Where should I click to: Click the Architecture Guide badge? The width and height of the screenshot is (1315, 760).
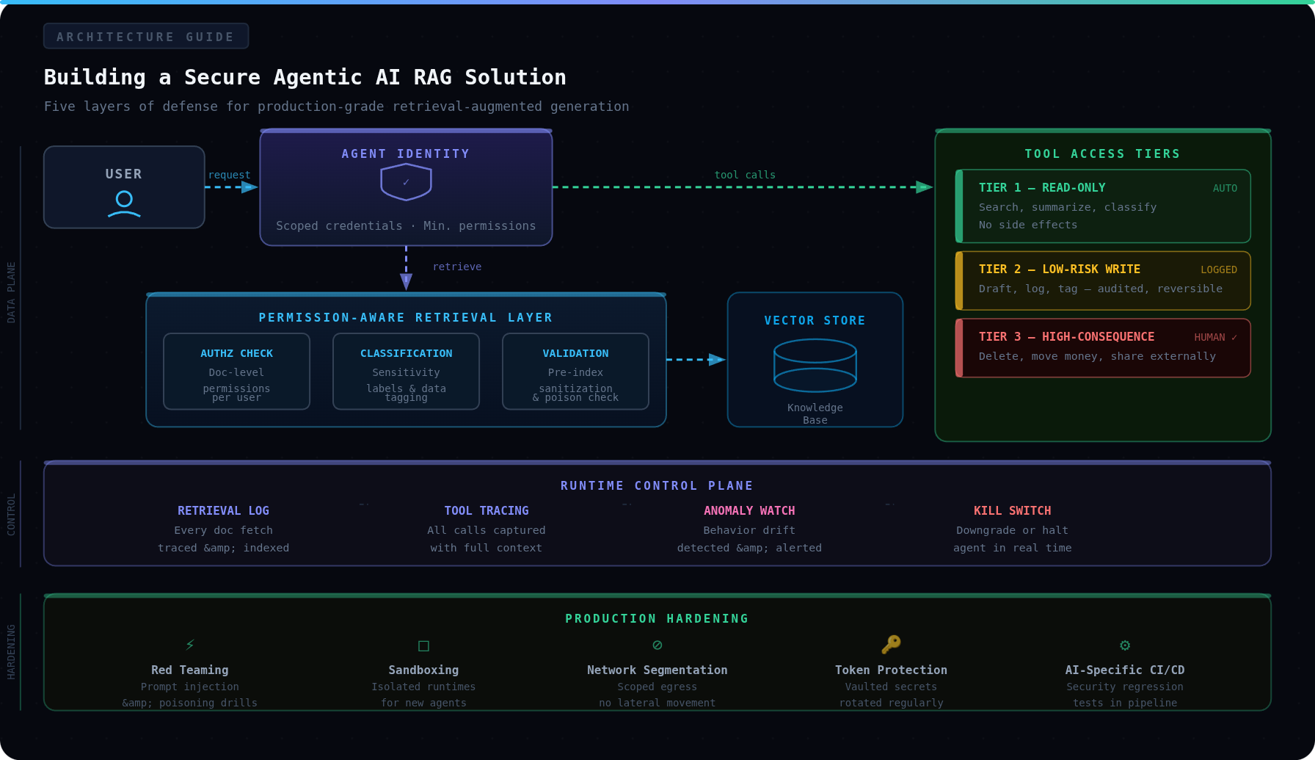pos(146,36)
